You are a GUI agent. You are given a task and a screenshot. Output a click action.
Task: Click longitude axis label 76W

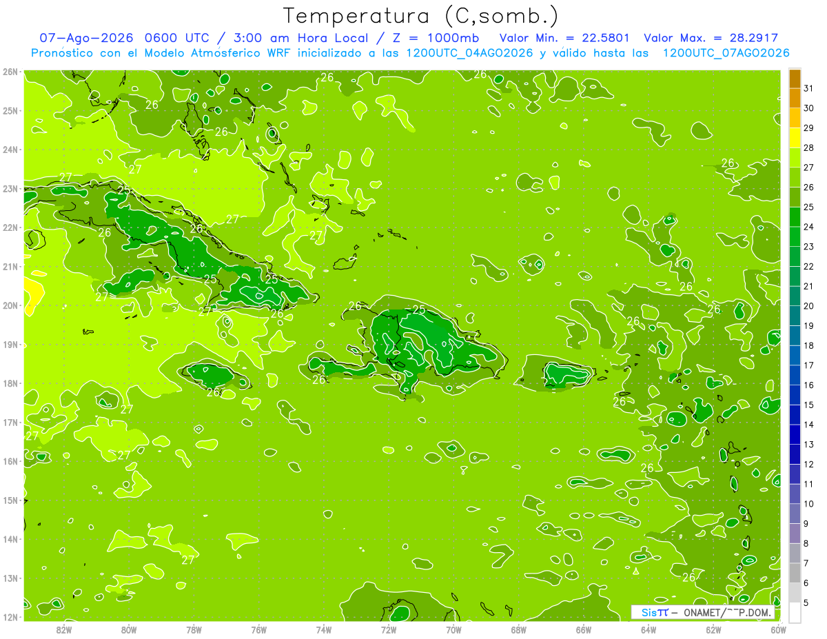point(258,630)
